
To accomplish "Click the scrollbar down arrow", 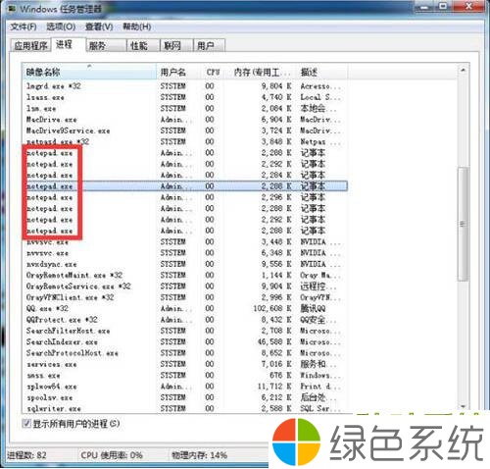I will pyautogui.click(x=463, y=406).
